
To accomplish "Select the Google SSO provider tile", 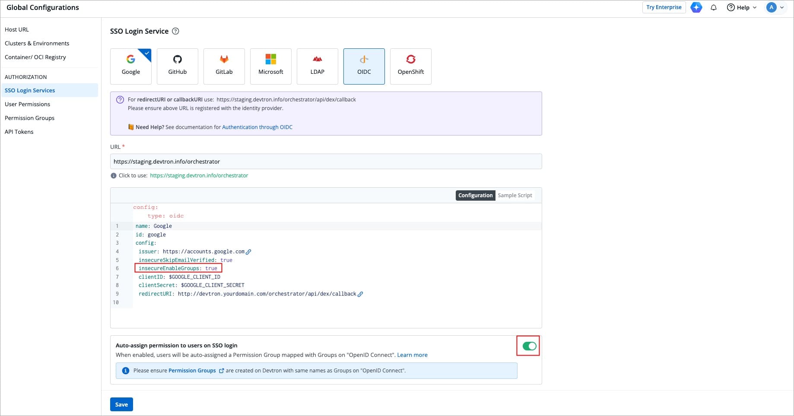I will pyautogui.click(x=130, y=66).
